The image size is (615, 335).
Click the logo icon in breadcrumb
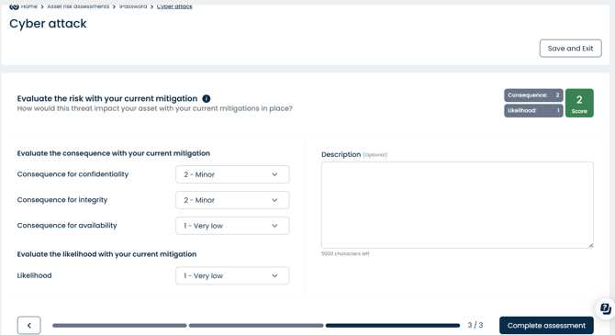(14, 6)
